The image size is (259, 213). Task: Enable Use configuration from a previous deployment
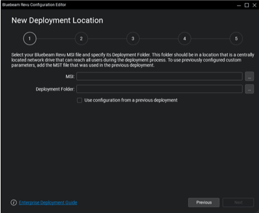[79, 100]
